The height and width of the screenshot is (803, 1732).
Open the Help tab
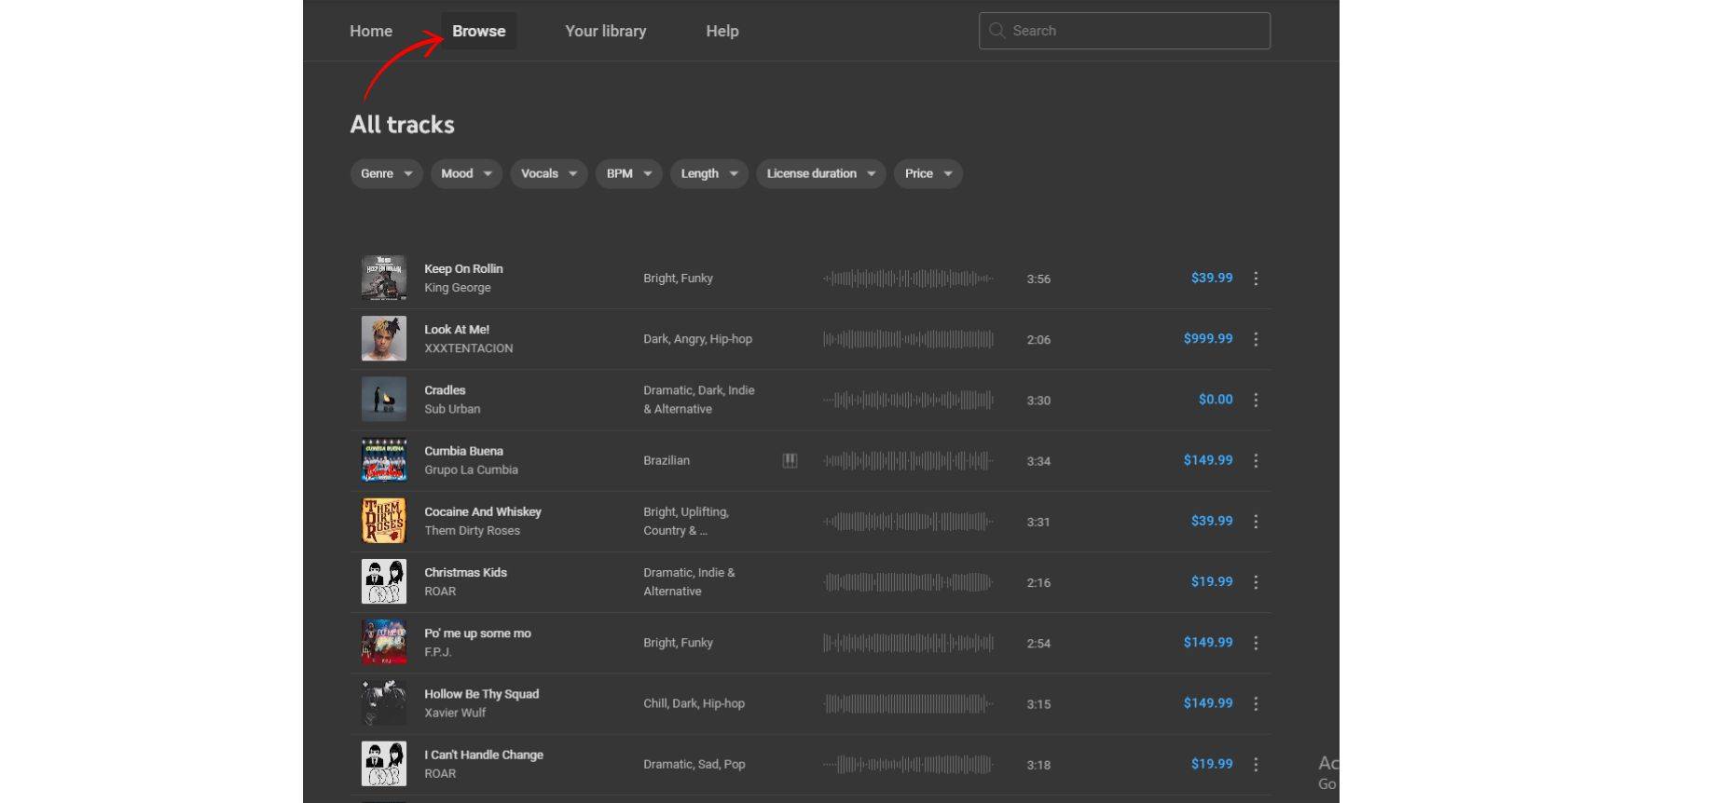(722, 31)
